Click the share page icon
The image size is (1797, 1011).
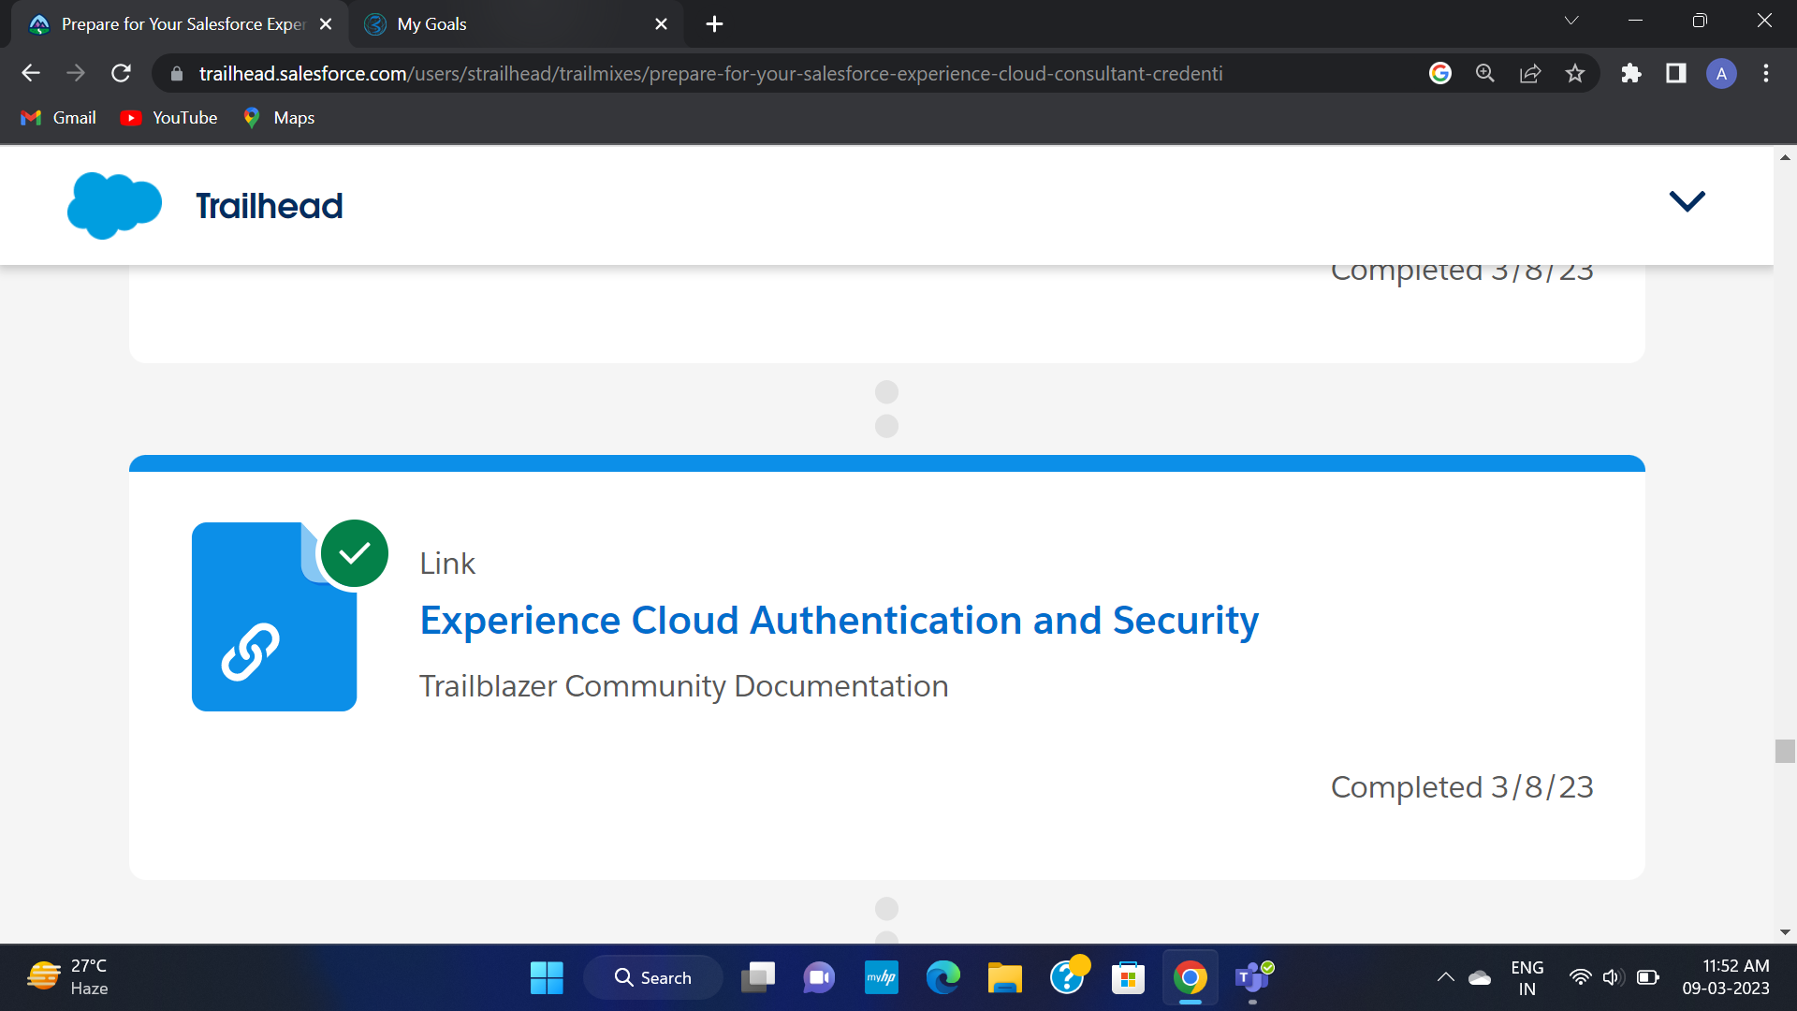[x=1530, y=73]
